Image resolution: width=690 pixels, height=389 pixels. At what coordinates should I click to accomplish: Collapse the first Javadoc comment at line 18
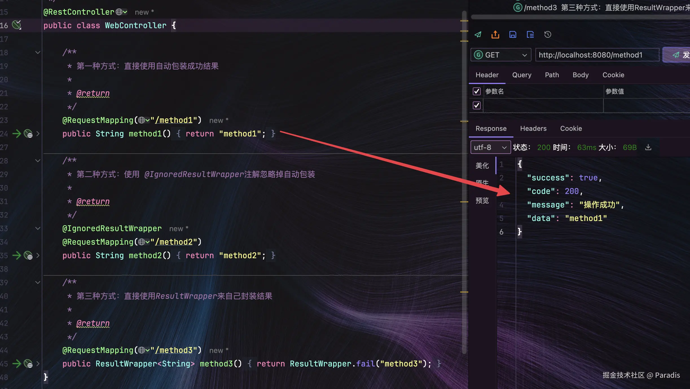click(x=38, y=52)
